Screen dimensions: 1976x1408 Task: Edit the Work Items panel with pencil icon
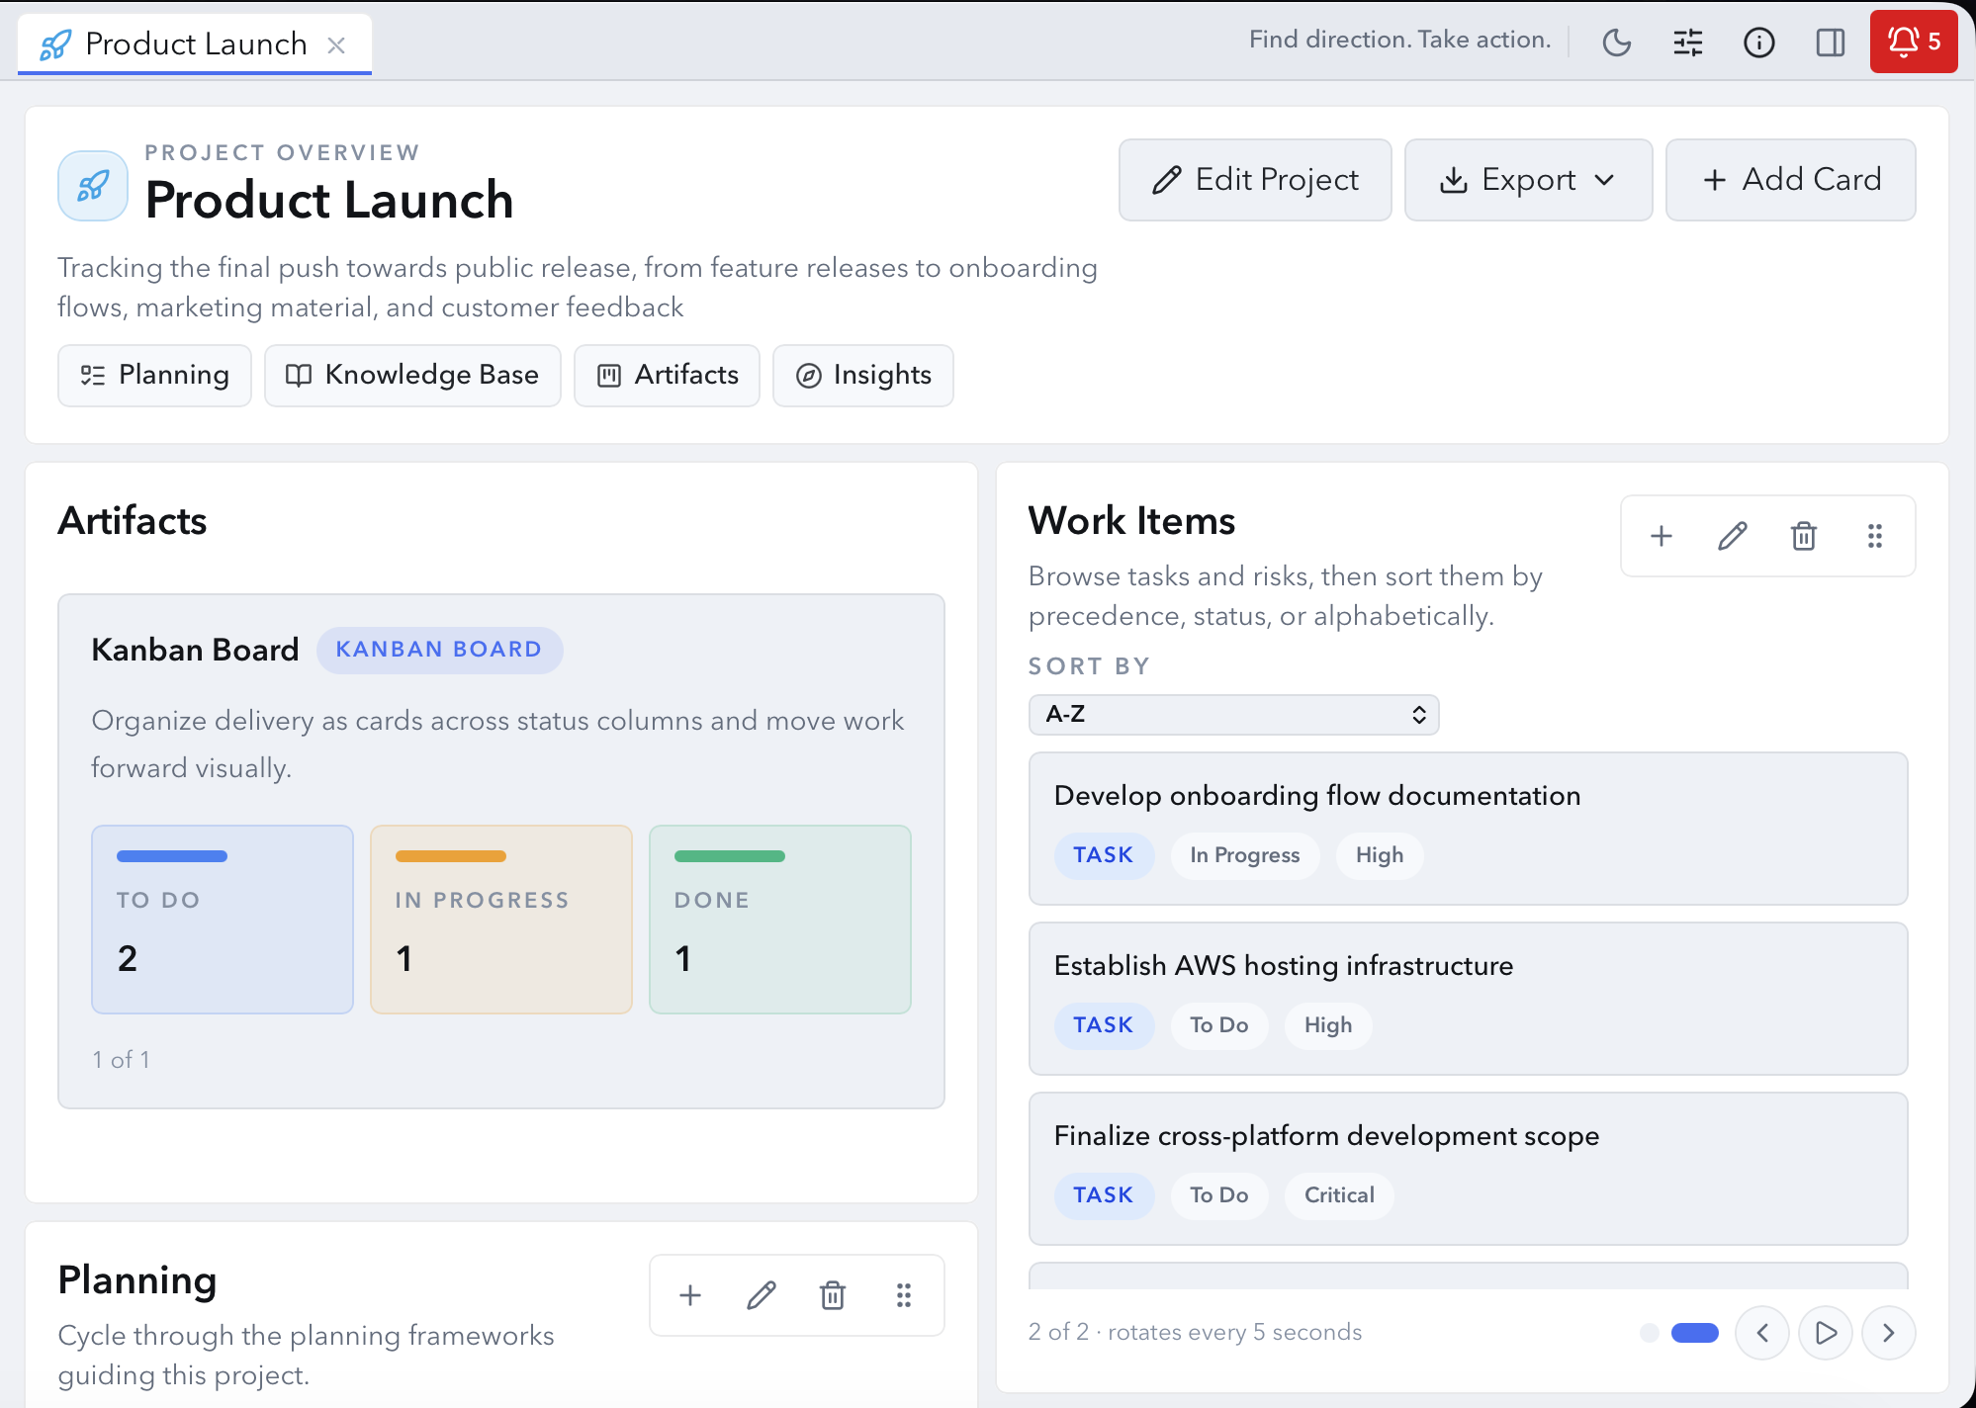[1733, 536]
